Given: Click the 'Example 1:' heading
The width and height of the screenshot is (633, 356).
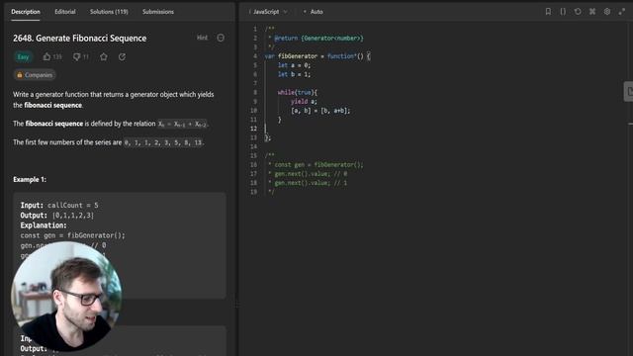Looking at the screenshot, I should [x=30, y=180].
